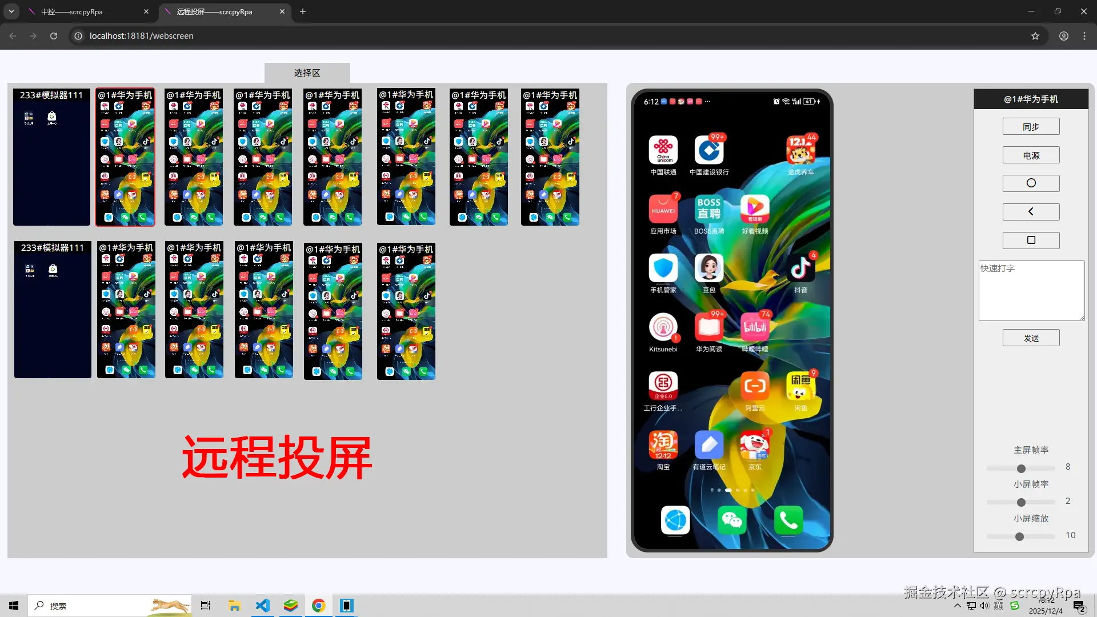Image resolution: width=1097 pixels, height=617 pixels.
Task: Select the 选择区 tab above the device grid
Action: click(307, 73)
